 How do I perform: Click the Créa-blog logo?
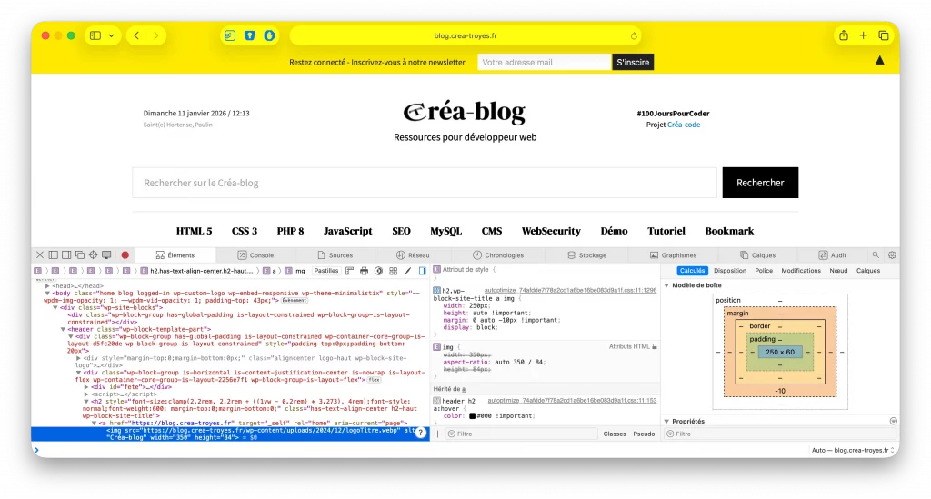[465, 112]
